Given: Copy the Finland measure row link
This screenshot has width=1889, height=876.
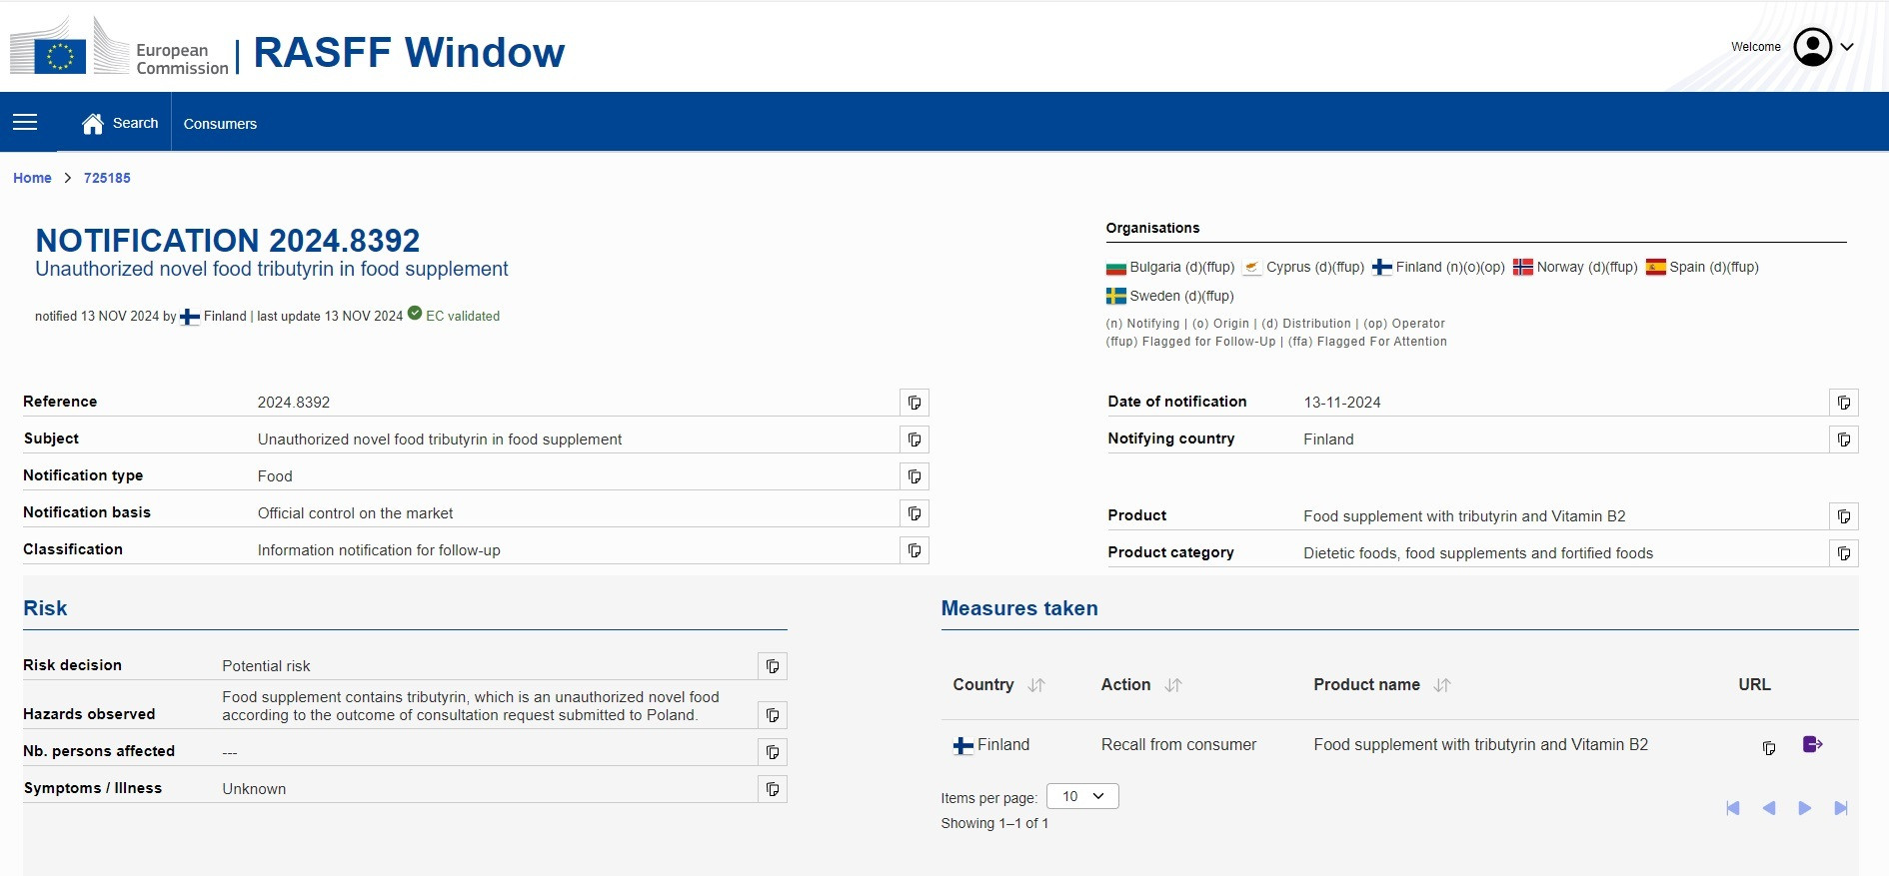Looking at the screenshot, I should pyautogui.click(x=1768, y=747).
